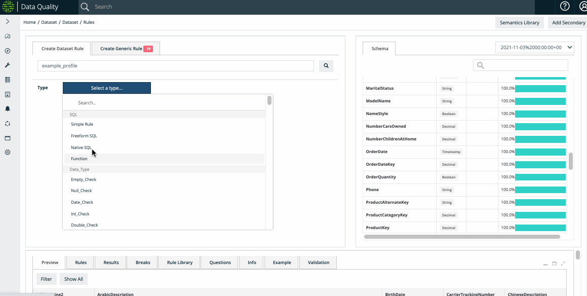Open the settings gear in left sidebar

point(8,153)
